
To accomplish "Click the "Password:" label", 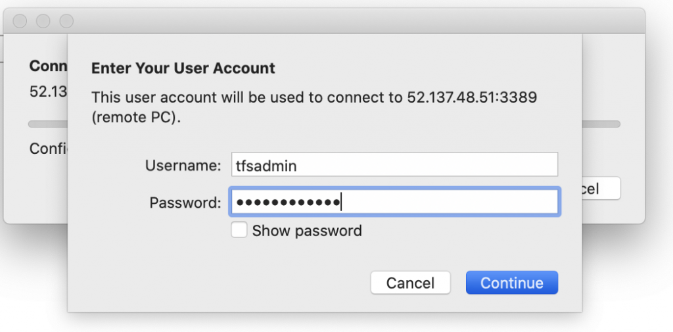I will [185, 202].
